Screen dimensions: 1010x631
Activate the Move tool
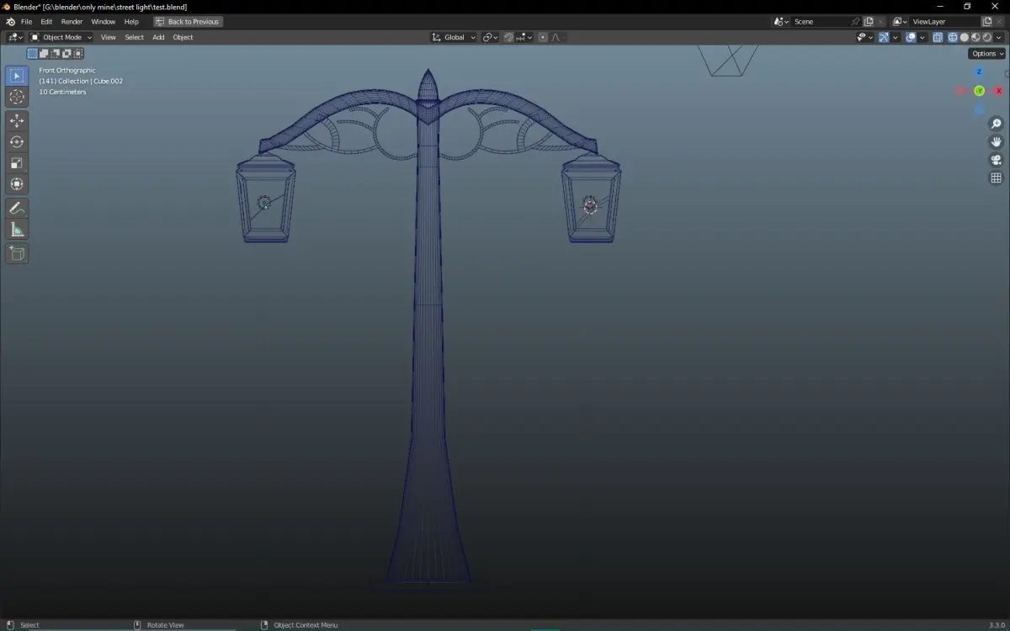click(17, 121)
